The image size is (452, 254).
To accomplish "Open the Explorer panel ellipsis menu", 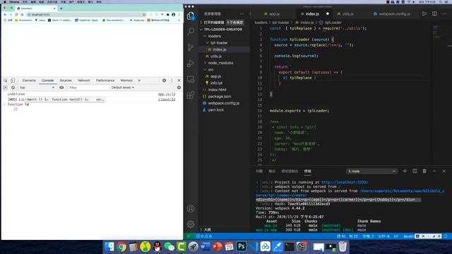I will pyautogui.click(x=242, y=13).
